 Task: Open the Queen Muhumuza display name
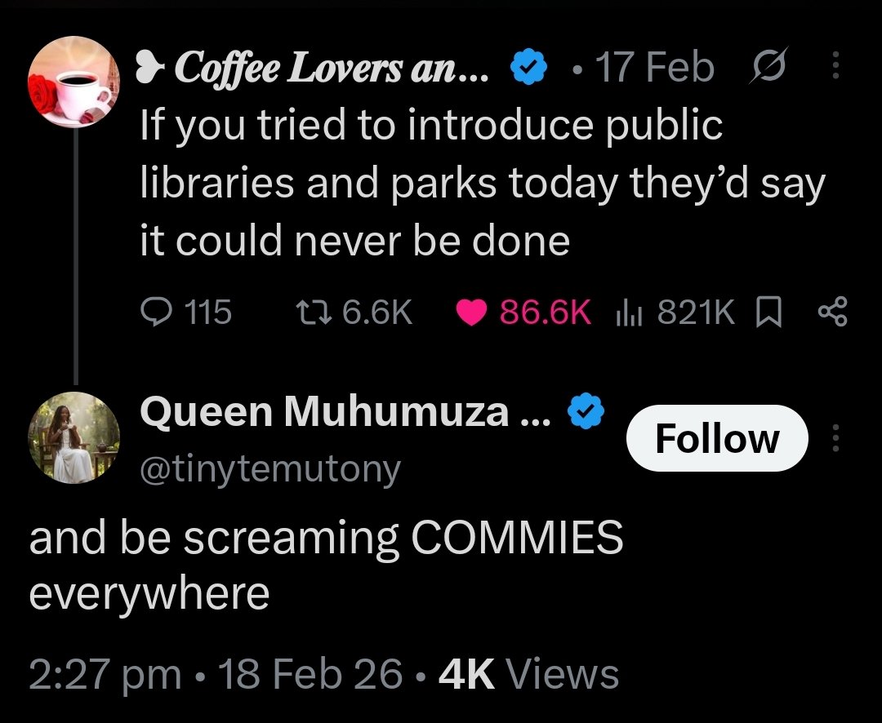[346, 411]
